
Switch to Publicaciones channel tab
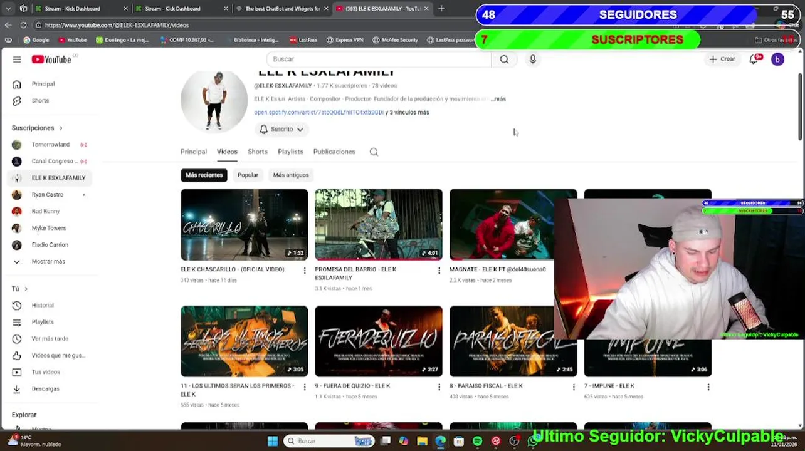pyautogui.click(x=334, y=152)
